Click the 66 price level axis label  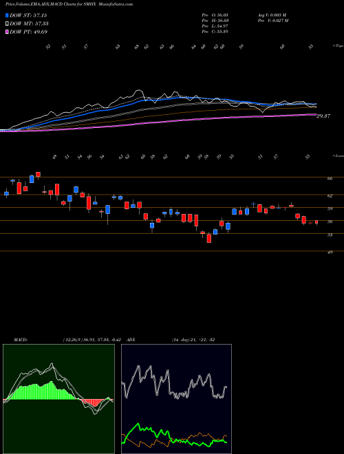click(x=330, y=179)
